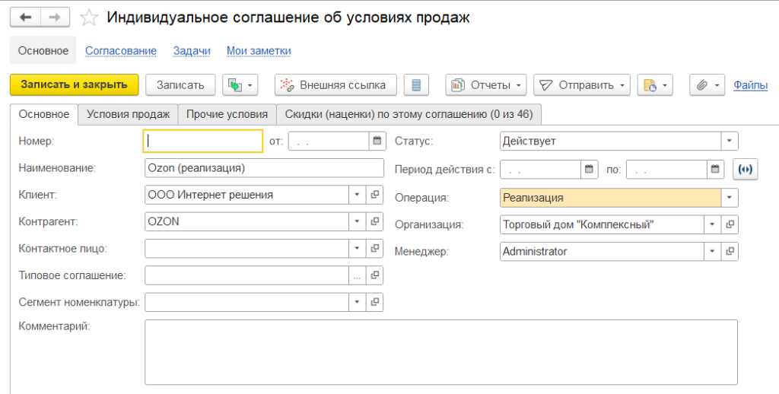Open the Клиент record using its open icon
This screenshot has height=394, width=779.
[374, 195]
